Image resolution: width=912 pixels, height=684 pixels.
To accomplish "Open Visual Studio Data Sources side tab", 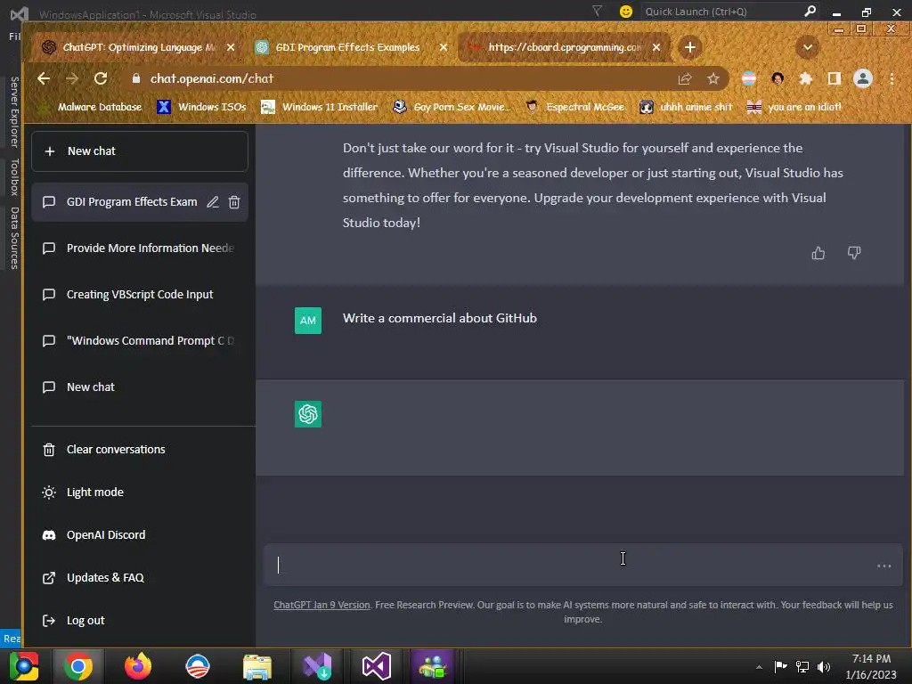I will (14, 238).
